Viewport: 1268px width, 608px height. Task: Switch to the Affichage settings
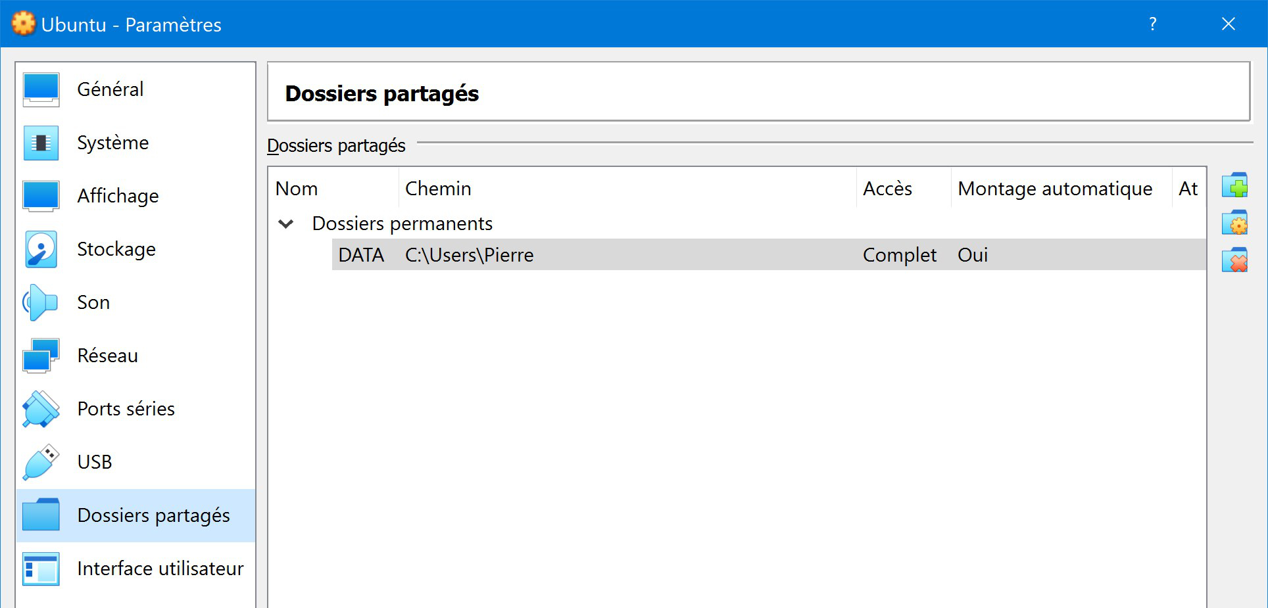pos(135,196)
